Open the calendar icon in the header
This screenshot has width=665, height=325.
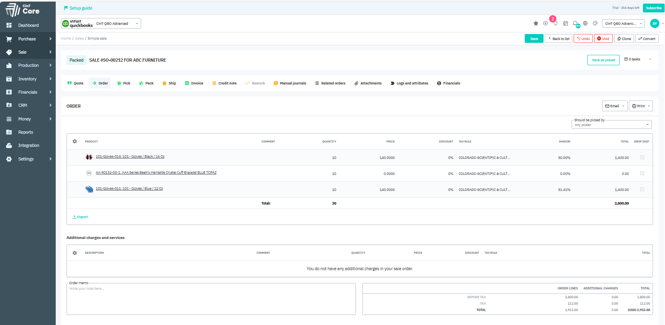pyautogui.click(x=565, y=23)
